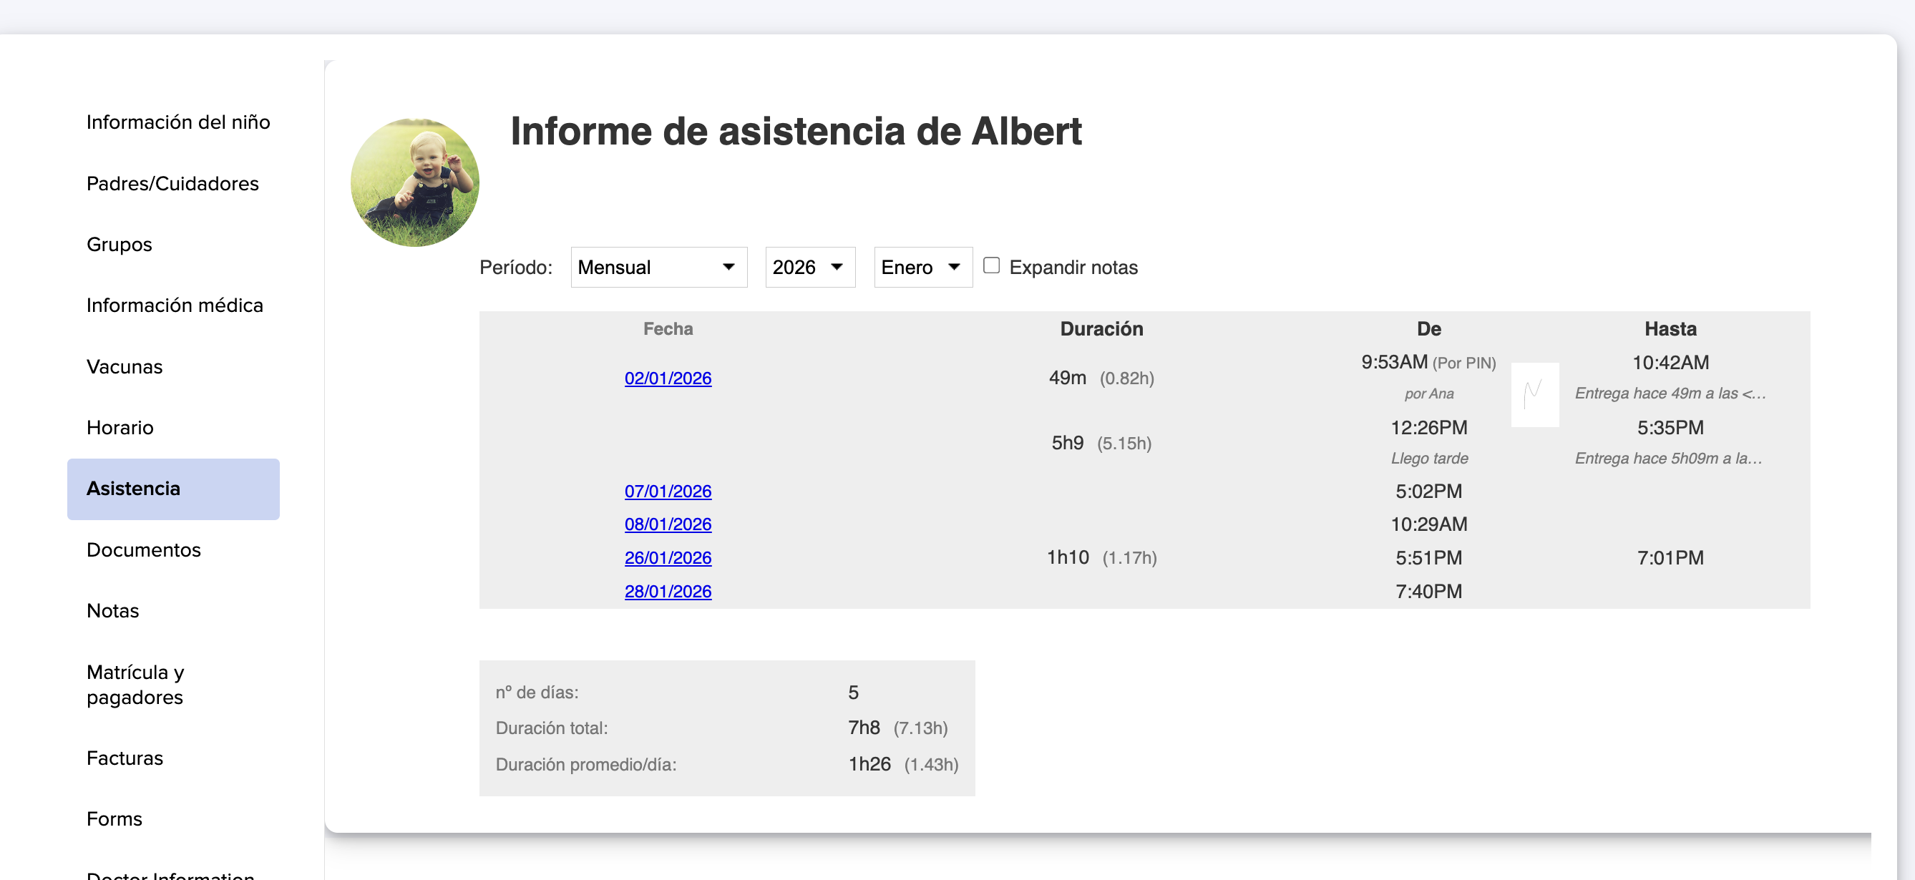Switch to the Vacunas section
Image resolution: width=1915 pixels, height=880 pixels.
point(124,366)
